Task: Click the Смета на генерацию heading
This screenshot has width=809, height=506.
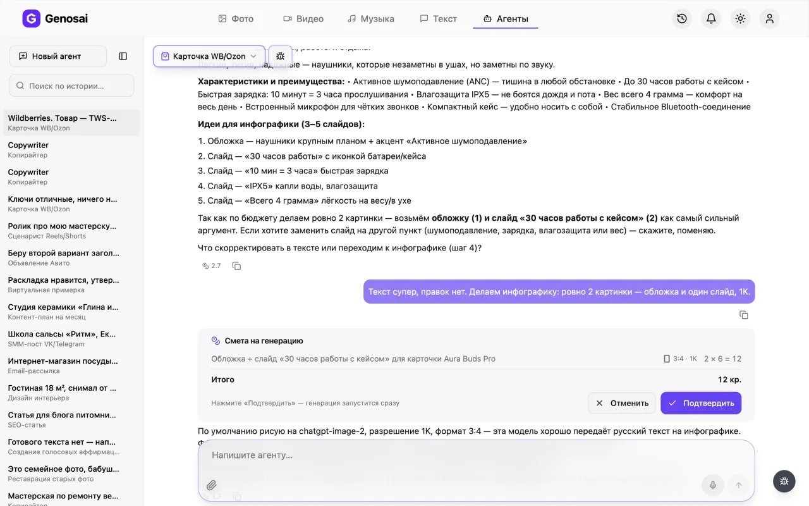Action: pyautogui.click(x=264, y=341)
